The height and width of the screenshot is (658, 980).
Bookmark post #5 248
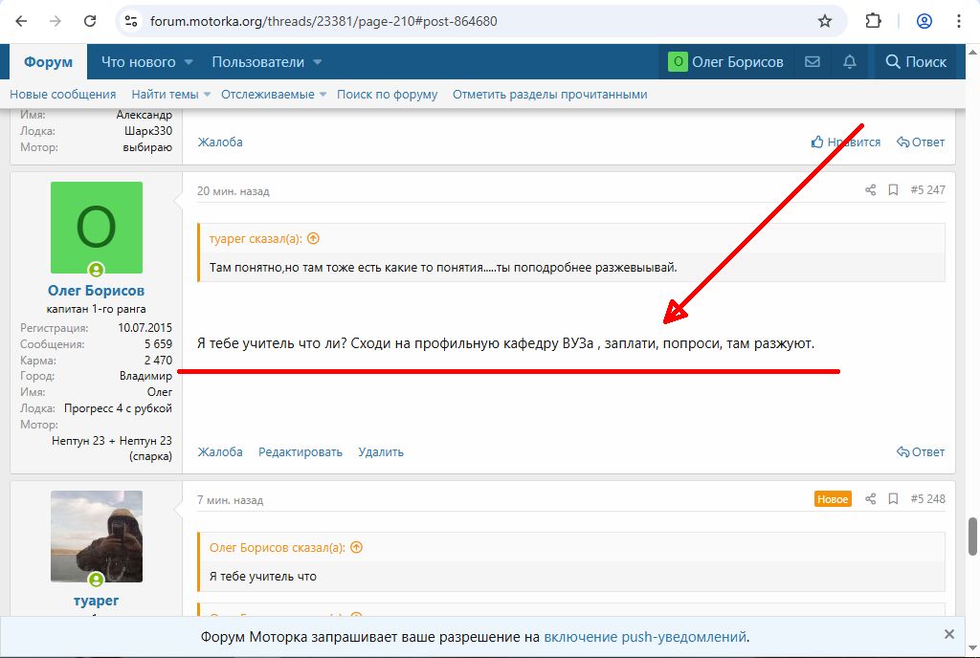point(893,499)
